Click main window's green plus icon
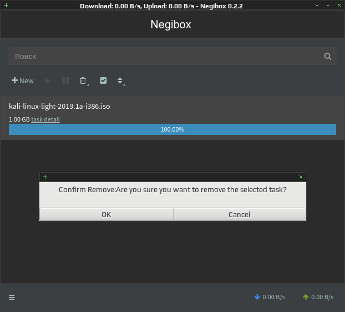This screenshot has height=312, width=345. click(7, 6)
